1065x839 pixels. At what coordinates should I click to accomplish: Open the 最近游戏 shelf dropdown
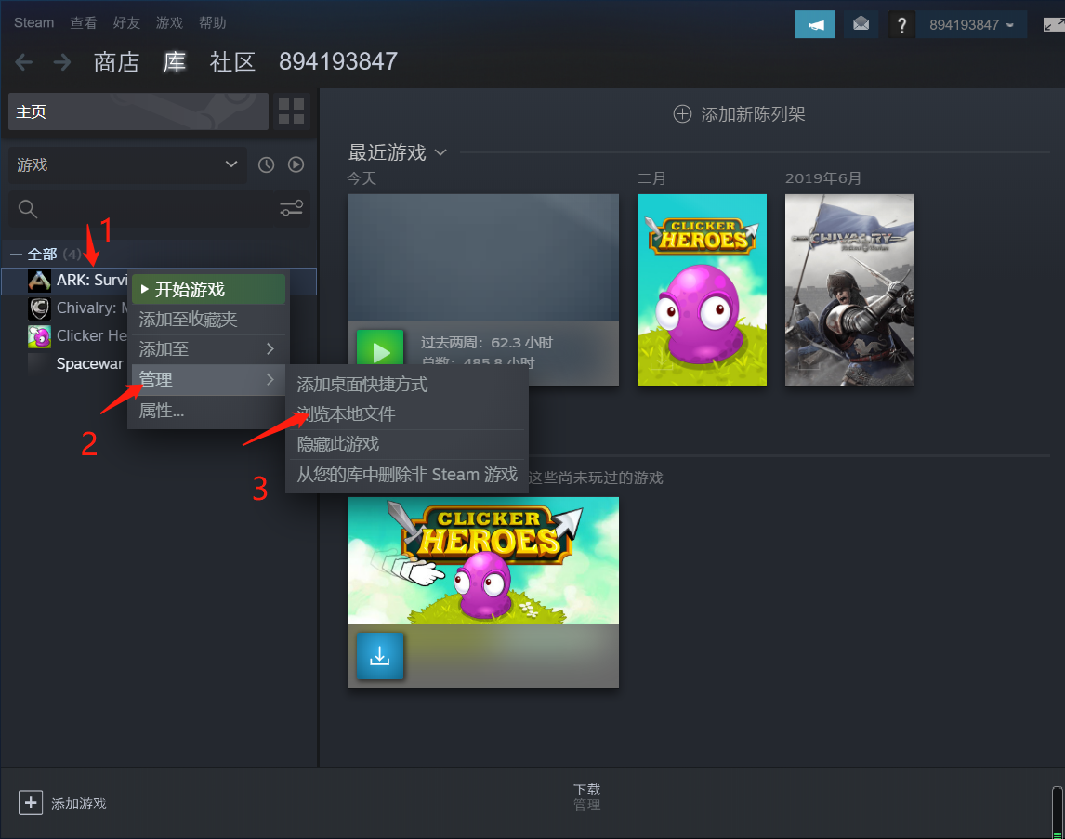tap(440, 152)
